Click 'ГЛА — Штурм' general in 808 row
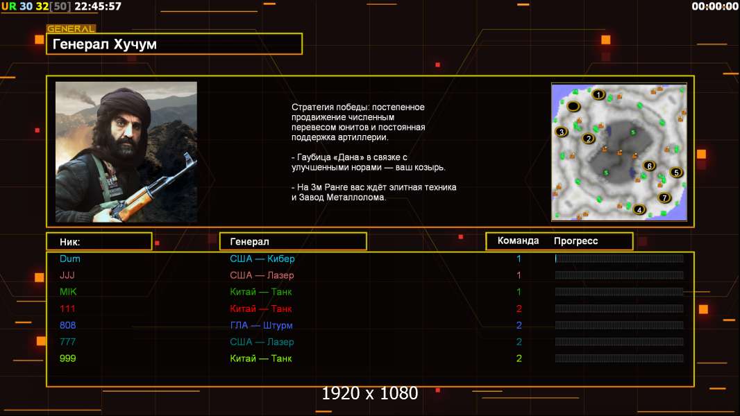The width and height of the screenshot is (740, 416). pos(261,325)
